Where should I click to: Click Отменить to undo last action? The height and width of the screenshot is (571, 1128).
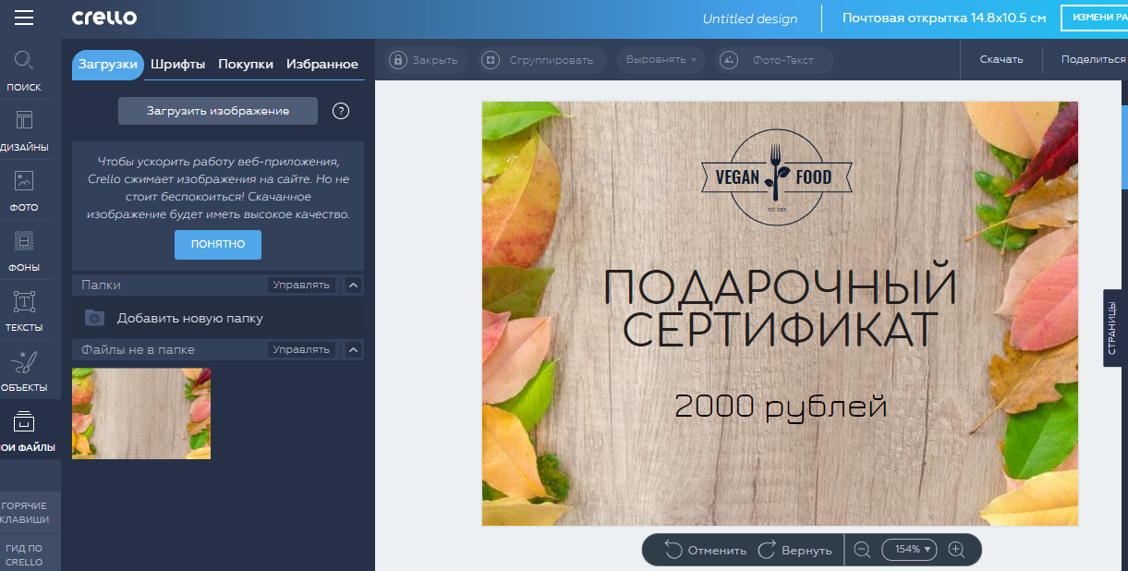pos(706,550)
